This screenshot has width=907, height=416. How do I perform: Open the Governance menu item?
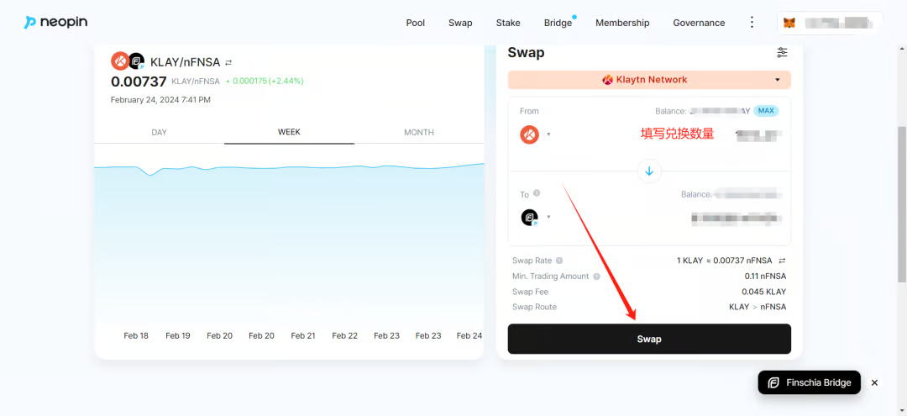[699, 23]
